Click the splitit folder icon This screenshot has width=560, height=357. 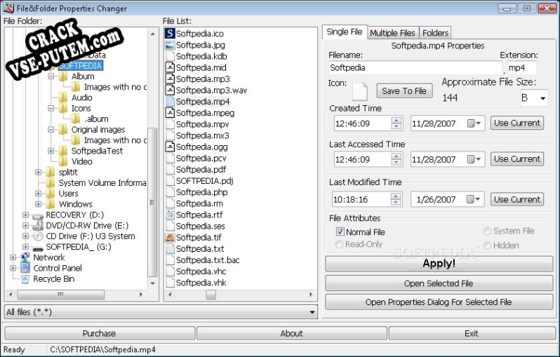point(51,172)
